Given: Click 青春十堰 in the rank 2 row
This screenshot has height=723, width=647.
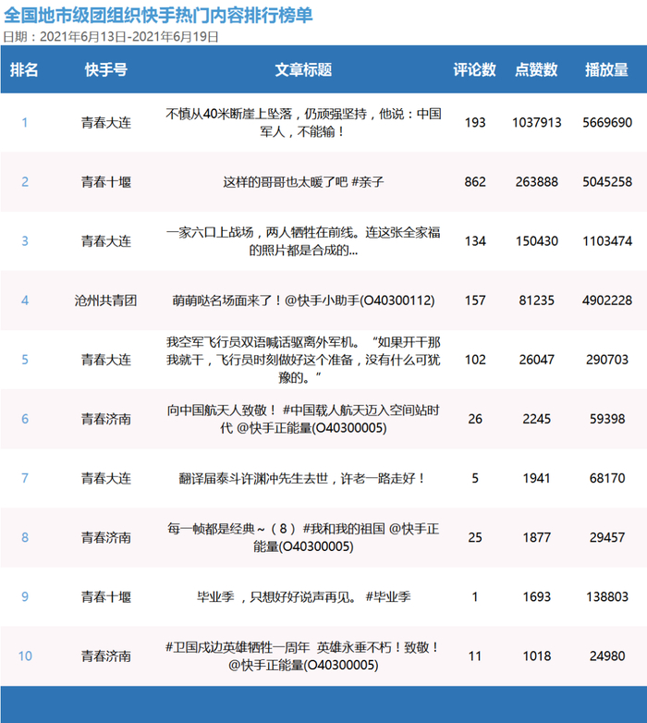Looking at the screenshot, I should click(x=106, y=181).
